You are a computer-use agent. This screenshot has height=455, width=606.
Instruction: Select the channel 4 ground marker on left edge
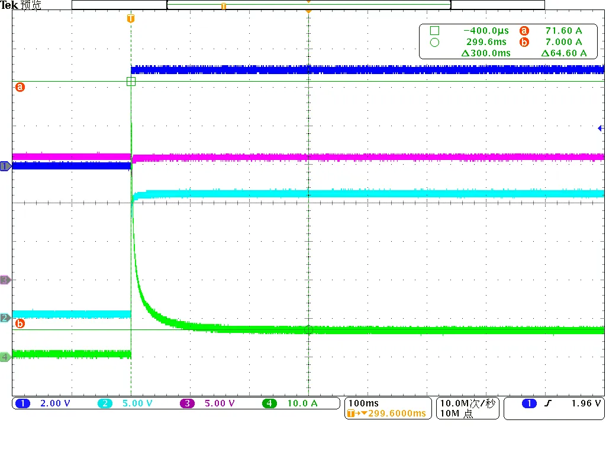coord(5,357)
